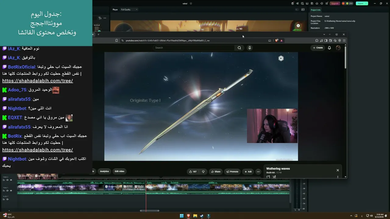Open the browser hamburger menu
The height and width of the screenshot is (219, 390).
tap(344, 40)
